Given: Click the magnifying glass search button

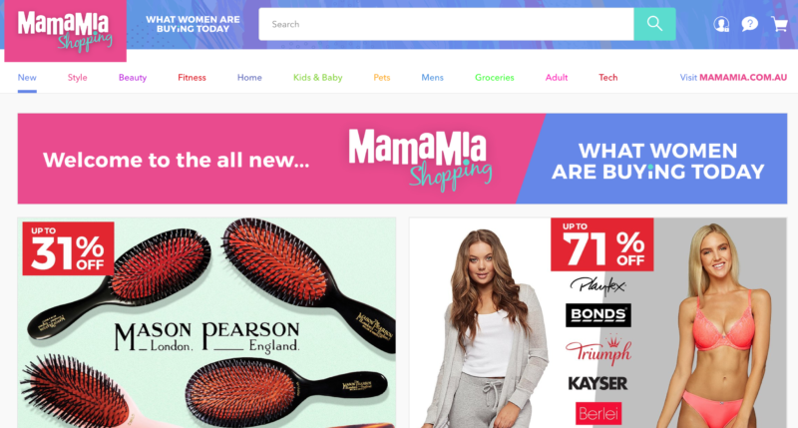Looking at the screenshot, I should point(654,24).
